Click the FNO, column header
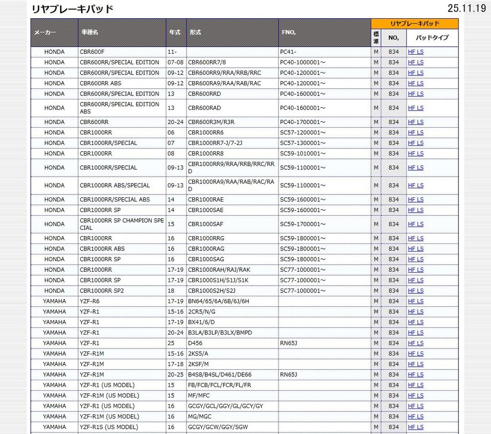Screen dimensions: 491x434 click(288, 33)
